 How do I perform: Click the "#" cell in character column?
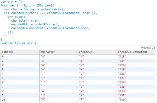coord(58,57)
